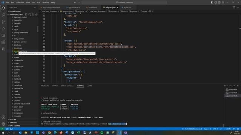The height and width of the screenshot is (135, 241).
Task: Open the Selection menu
Action: point(20,3)
